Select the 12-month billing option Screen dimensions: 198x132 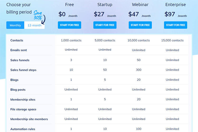point(35,25)
